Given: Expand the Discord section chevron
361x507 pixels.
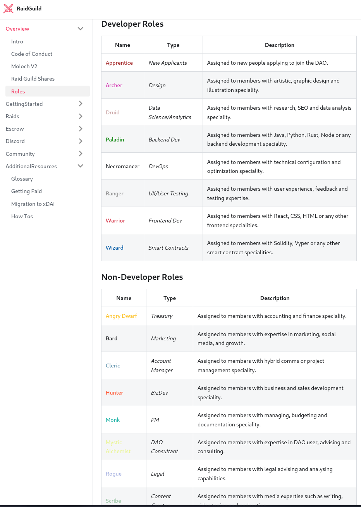Looking at the screenshot, I should (x=81, y=141).
